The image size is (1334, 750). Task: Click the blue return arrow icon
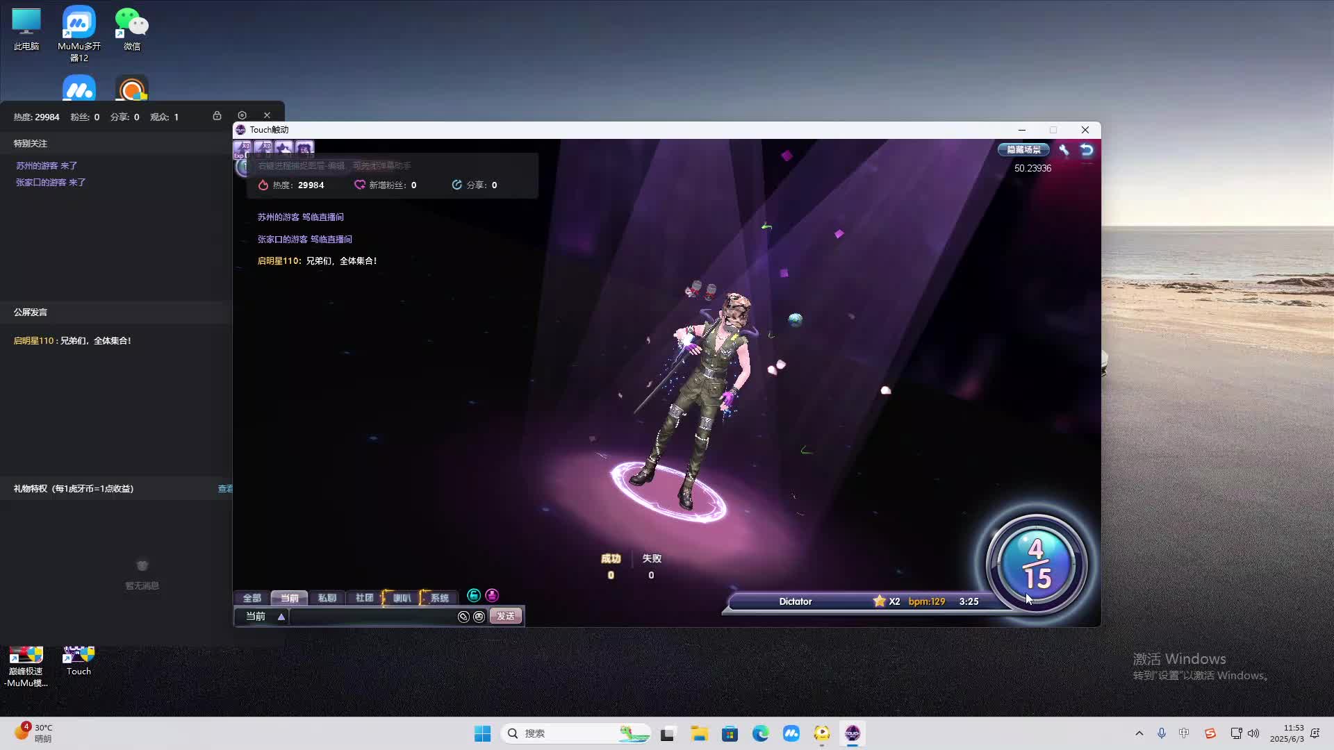coord(1087,149)
